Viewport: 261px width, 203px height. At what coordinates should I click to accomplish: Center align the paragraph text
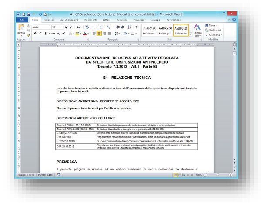pos(99,33)
